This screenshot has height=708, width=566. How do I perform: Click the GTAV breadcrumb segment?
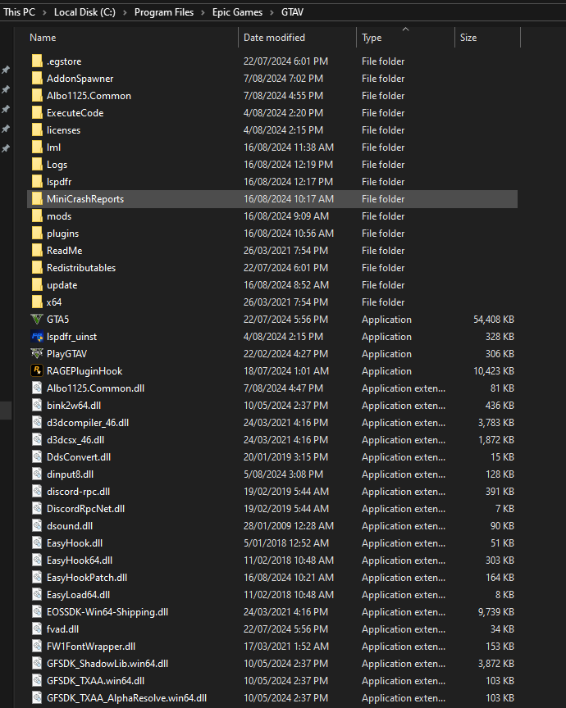pos(292,12)
